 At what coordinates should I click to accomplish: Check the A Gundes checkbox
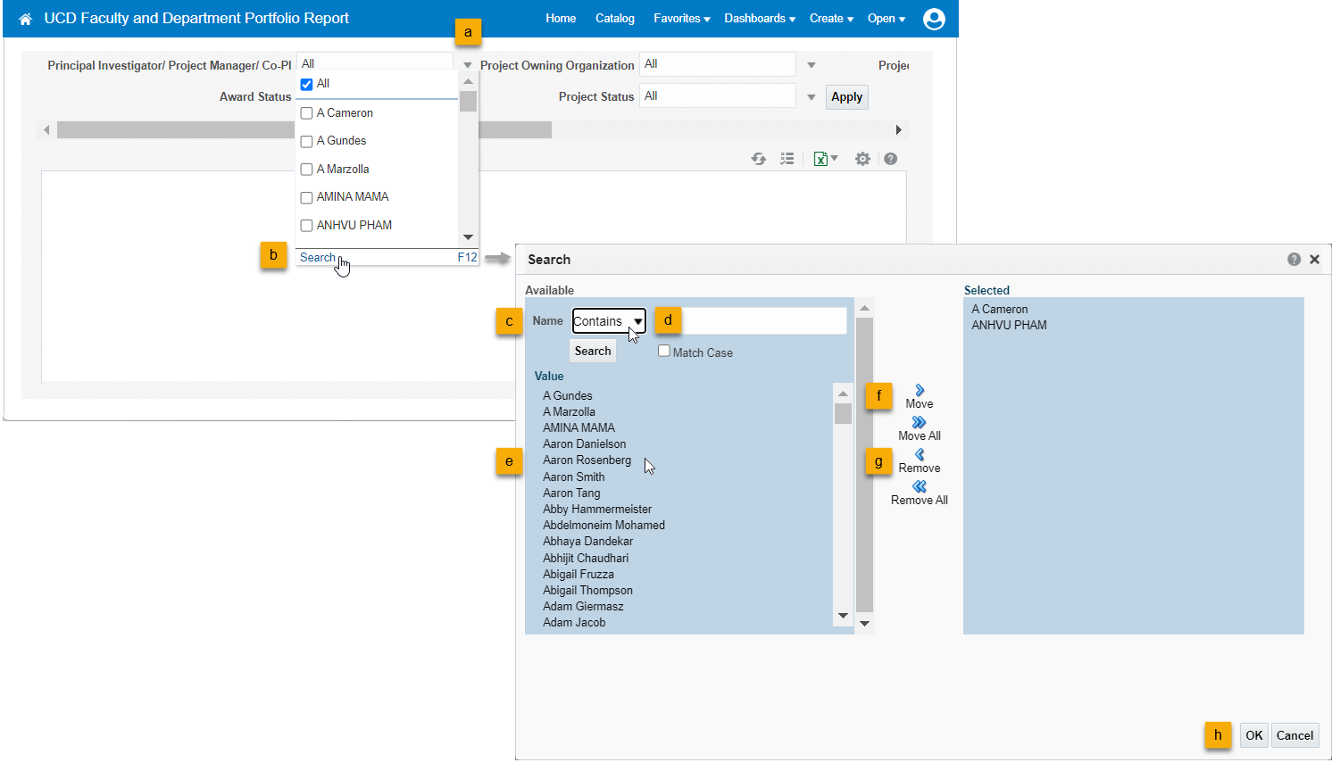[x=306, y=141]
